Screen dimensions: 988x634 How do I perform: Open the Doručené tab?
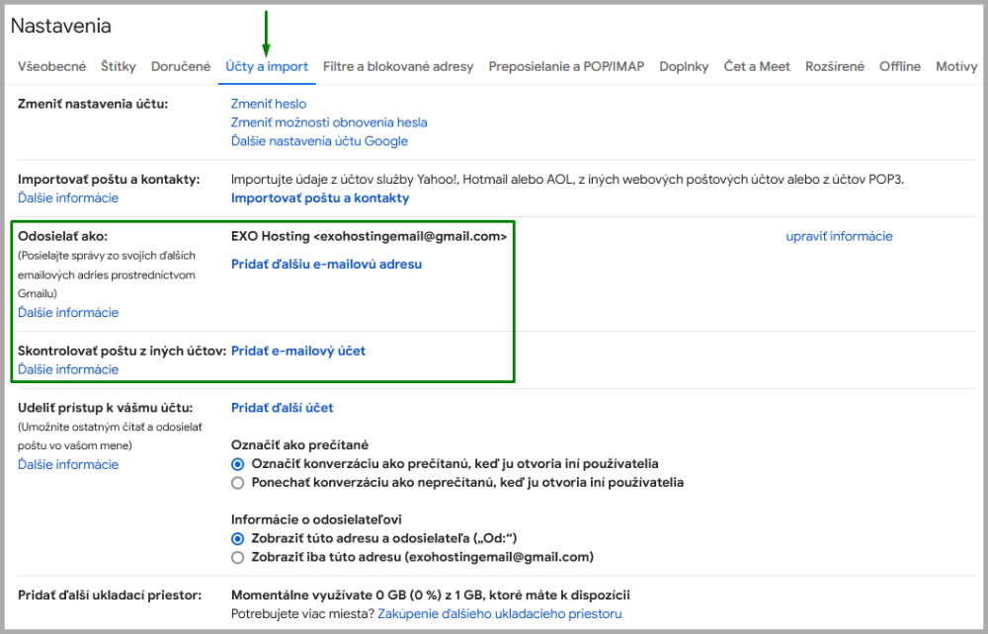coord(181,67)
